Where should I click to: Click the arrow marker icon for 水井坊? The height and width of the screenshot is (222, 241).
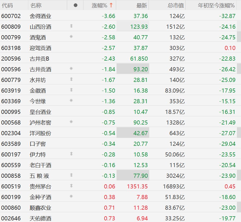71,79
